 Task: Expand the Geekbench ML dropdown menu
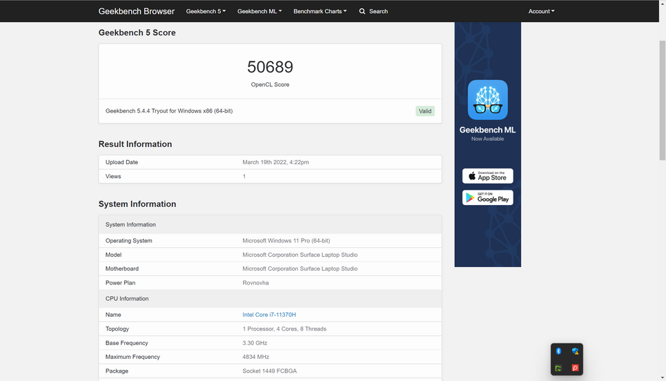[x=259, y=11]
